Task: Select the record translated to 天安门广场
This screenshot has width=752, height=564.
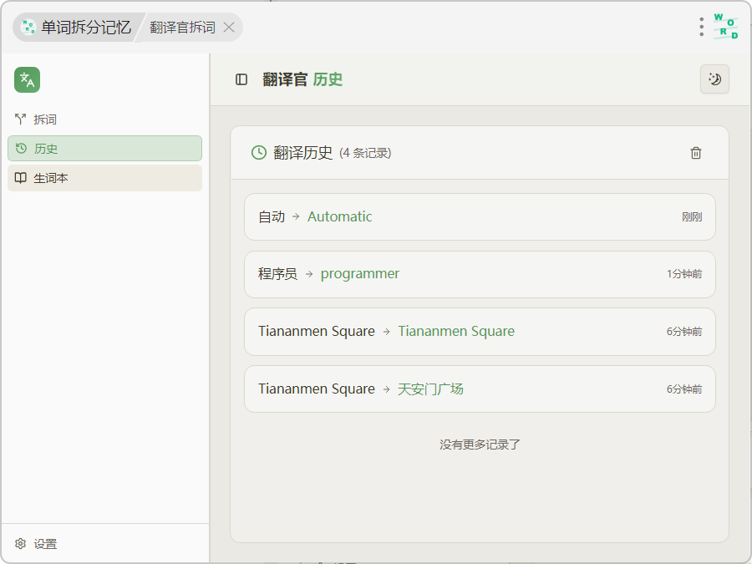Action: coord(480,389)
